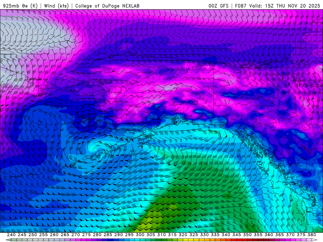The image size is (323, 242).
Task: Click the 265 value on the color scale
Action: point(65,235)
